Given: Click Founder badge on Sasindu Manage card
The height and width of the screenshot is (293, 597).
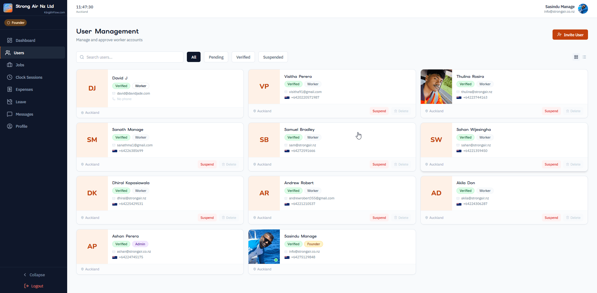Looking at the screenshot, I should click(313, 244).
